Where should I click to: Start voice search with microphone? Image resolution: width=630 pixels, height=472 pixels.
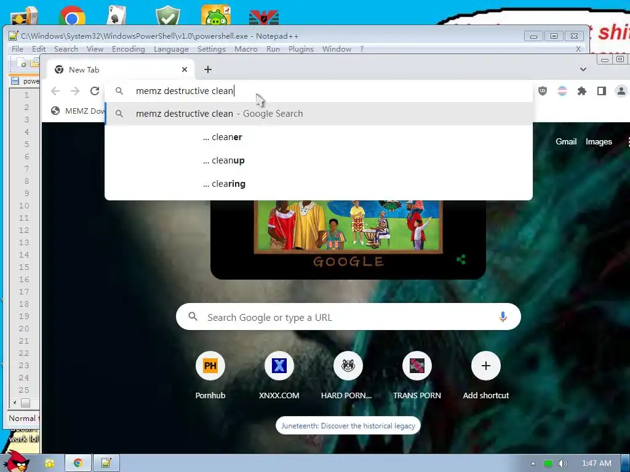[503, 317]
